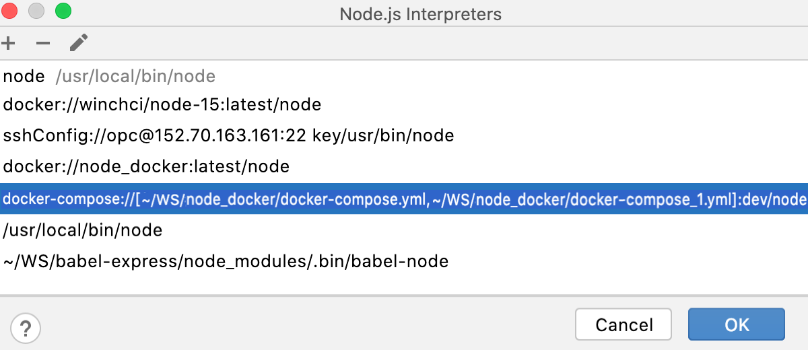Screen dimensions: 808x350
Task: Click the gray /usr/local/bin/node path hint
Action: click(x=135, y=77)
